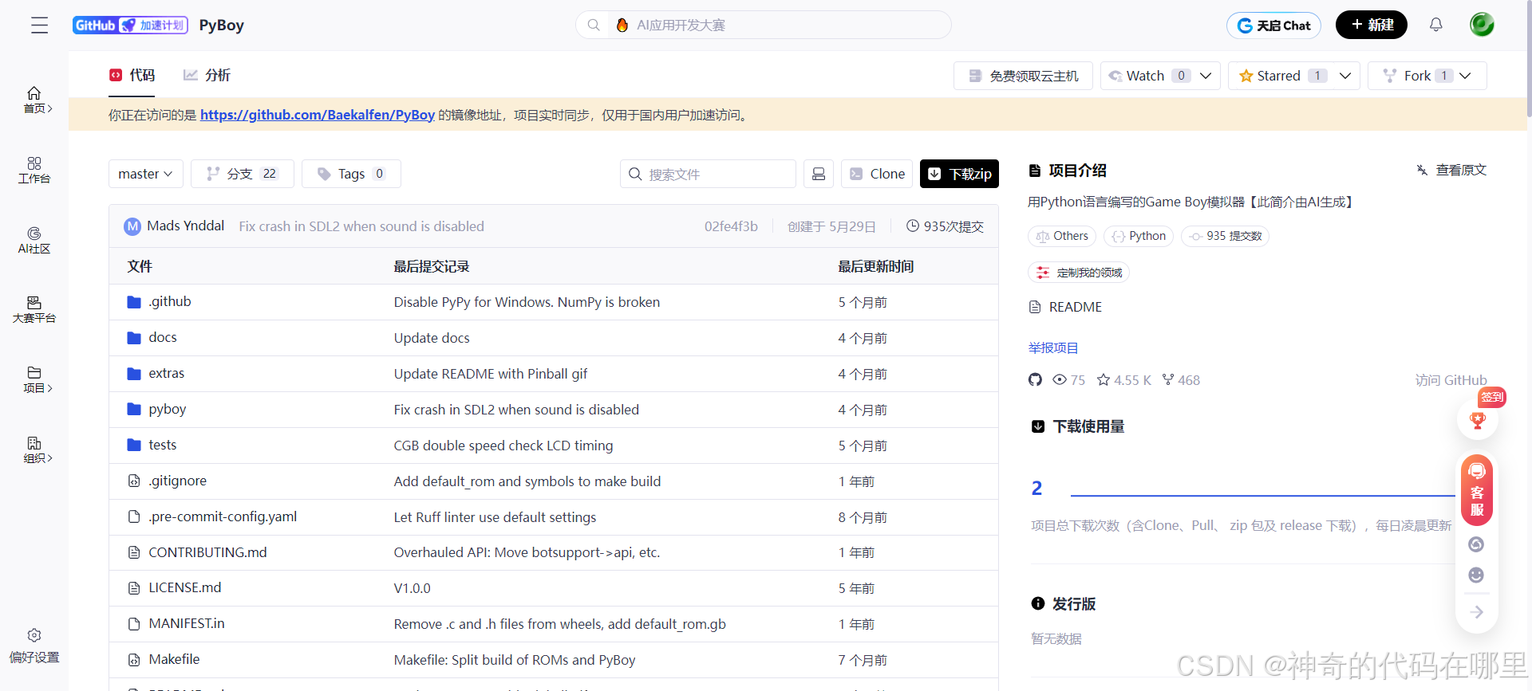Open the green user avatar
1532x691 pixels.
pyautogui.click(x=1482, y=25)
